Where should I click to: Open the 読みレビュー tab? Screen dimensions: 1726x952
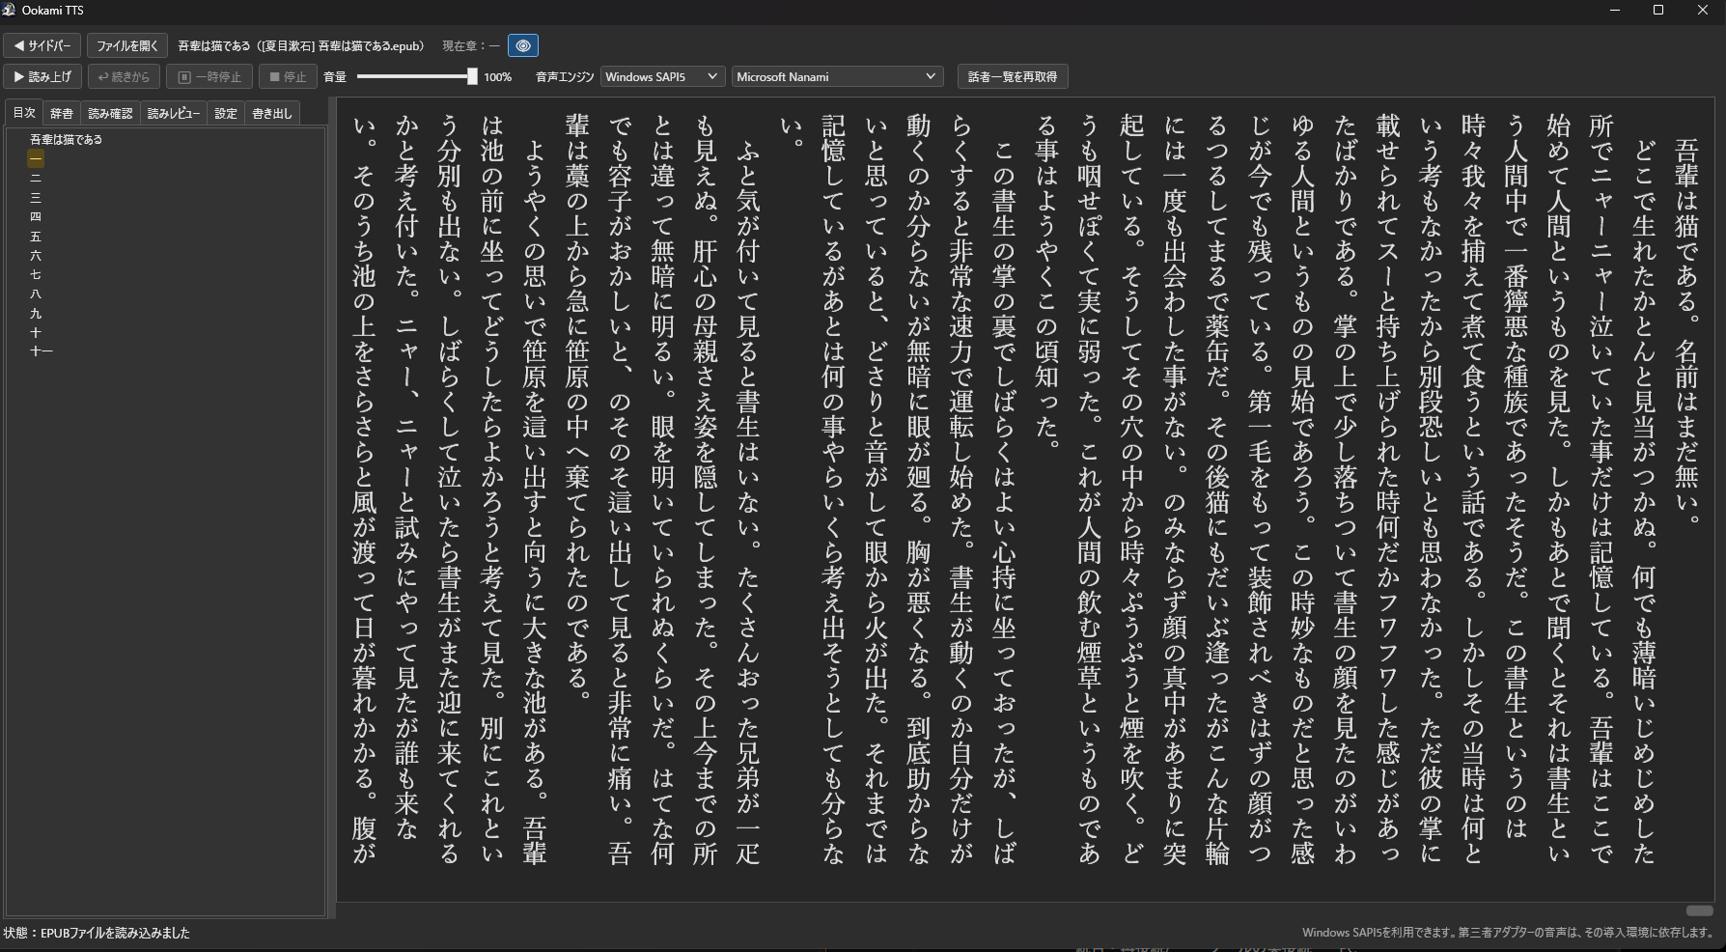(174, 114)
